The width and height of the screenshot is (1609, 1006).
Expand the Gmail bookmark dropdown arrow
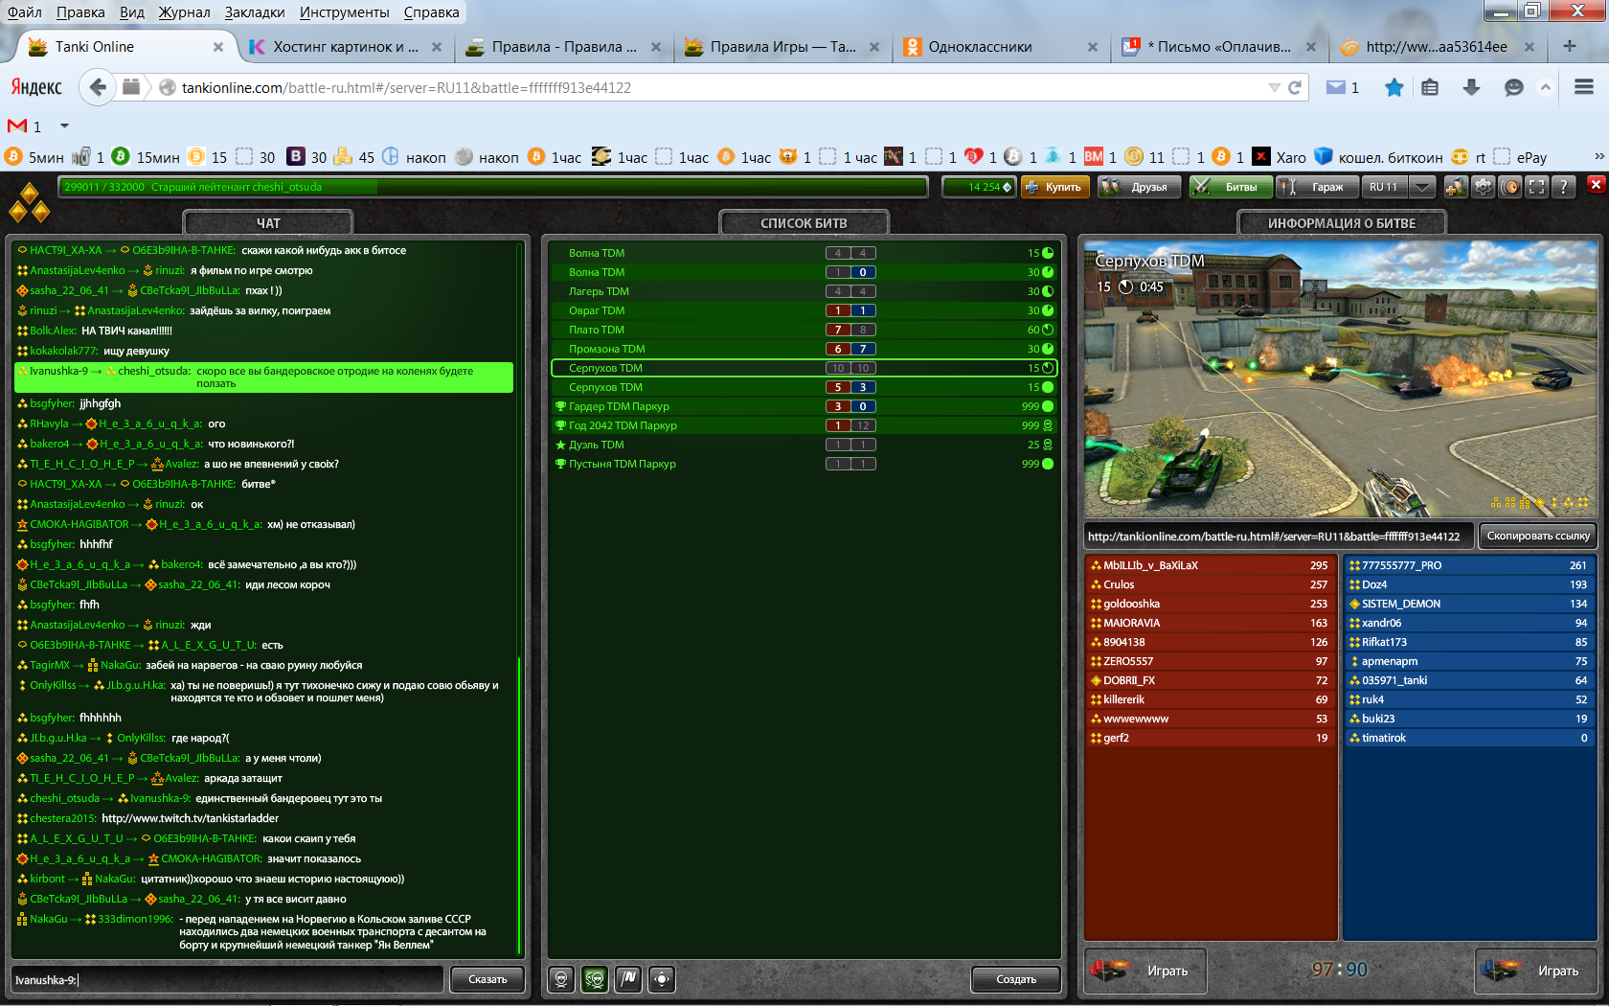(x=65, y=126)
